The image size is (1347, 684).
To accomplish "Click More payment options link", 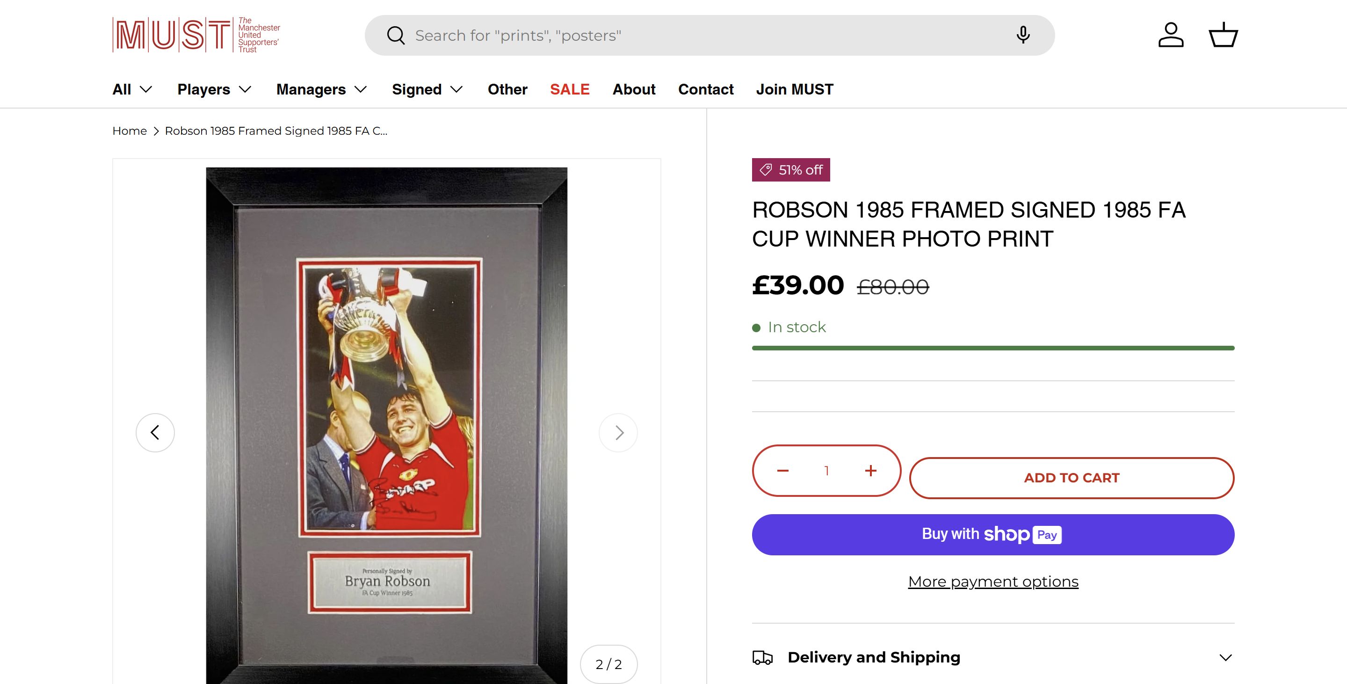I will 993,582.
